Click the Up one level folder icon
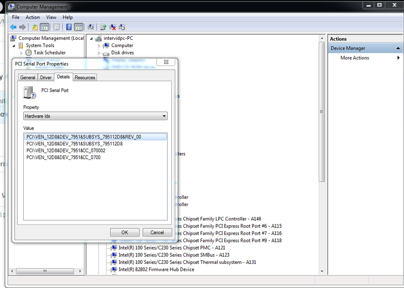The image size is (404, 288). (x=35, y=27)
